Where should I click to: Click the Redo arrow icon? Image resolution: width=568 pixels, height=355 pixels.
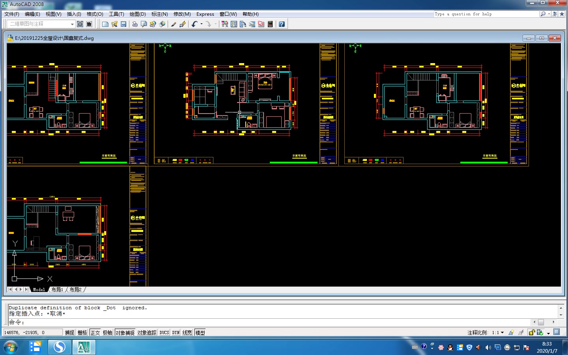pyautogui.click(x=208, y=24)
